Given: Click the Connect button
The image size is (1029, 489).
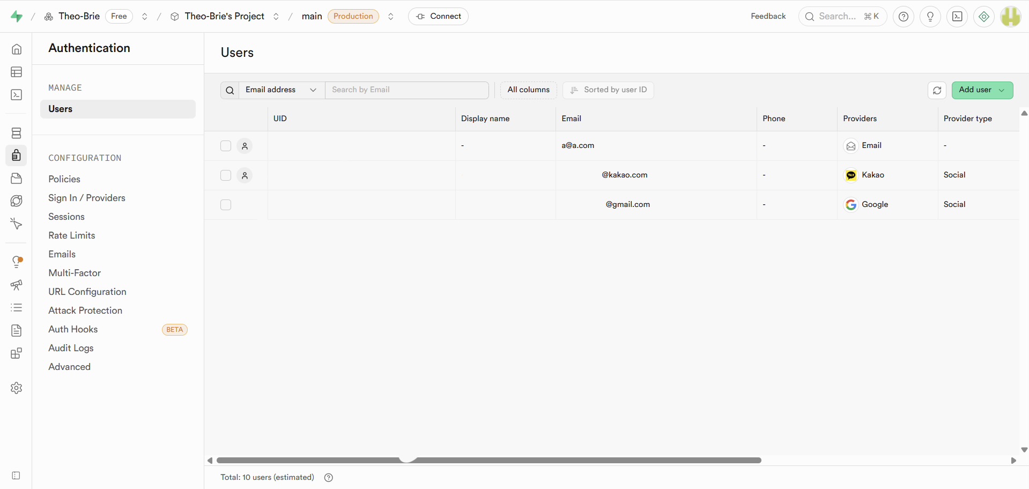Looking at the screenshot, I should click(x=438, y=17).
